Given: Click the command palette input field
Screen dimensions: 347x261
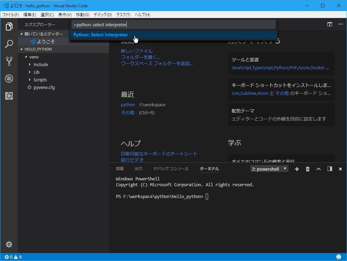Looking at the screenshot, I should pos(173,25).
